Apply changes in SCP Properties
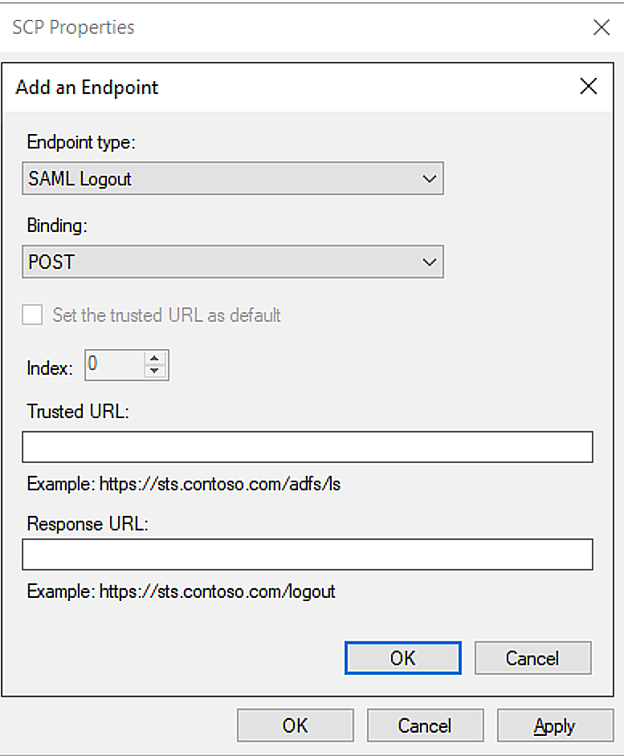 556,726
